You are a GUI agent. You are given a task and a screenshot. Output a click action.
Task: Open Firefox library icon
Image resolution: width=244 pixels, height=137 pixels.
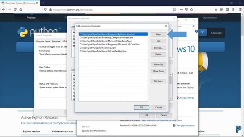(222, 10)
